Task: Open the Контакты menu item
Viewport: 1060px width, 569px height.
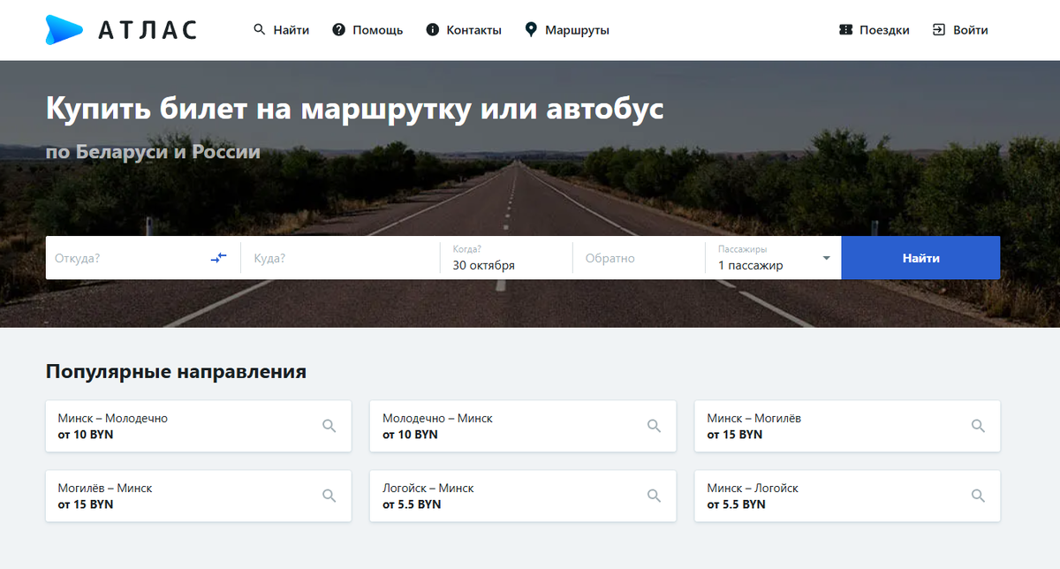Action: [x=464, y=30]
